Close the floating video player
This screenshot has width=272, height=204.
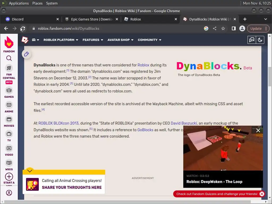258,130
